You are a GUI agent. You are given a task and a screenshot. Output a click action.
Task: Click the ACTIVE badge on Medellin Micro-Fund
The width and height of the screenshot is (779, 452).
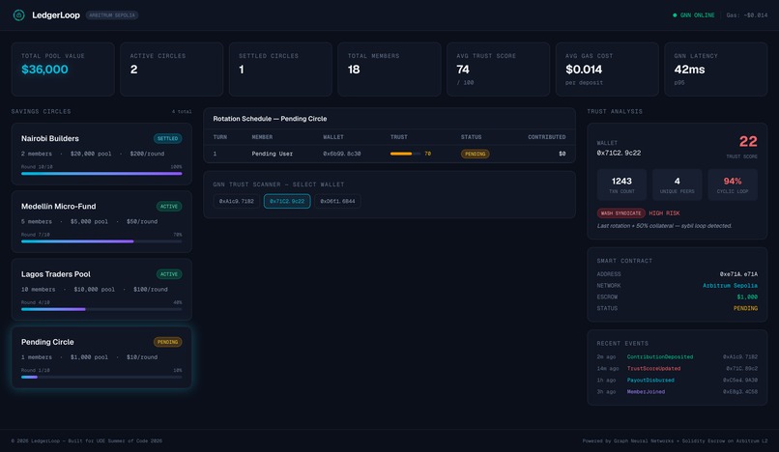pyautogui.click(x=169, y=206)
